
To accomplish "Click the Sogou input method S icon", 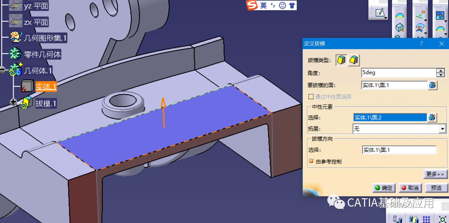I will click(x=252, y=5).
